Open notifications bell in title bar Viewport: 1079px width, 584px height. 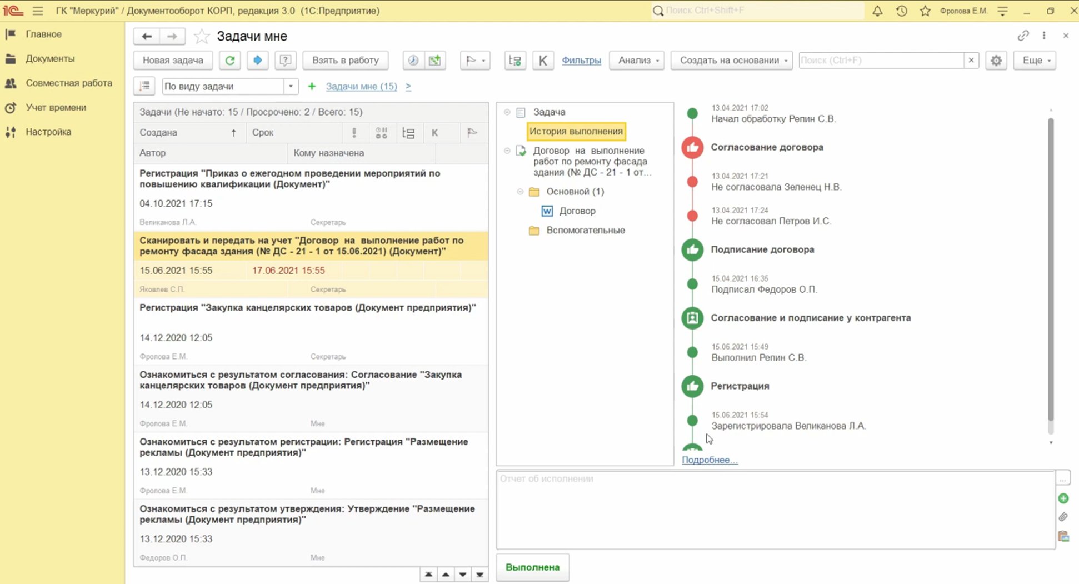pyautogui.click(x=877, y=11)
